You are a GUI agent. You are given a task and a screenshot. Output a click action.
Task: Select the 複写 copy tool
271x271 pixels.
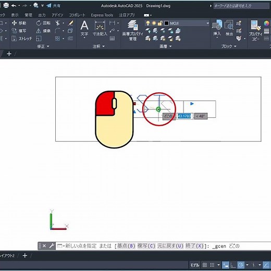[19, 31]
